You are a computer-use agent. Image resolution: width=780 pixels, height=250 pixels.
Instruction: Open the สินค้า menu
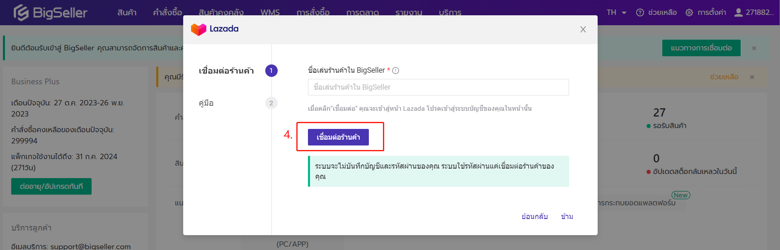127,12
